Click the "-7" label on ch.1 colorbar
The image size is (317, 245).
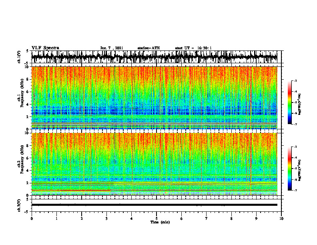[295, 124]
